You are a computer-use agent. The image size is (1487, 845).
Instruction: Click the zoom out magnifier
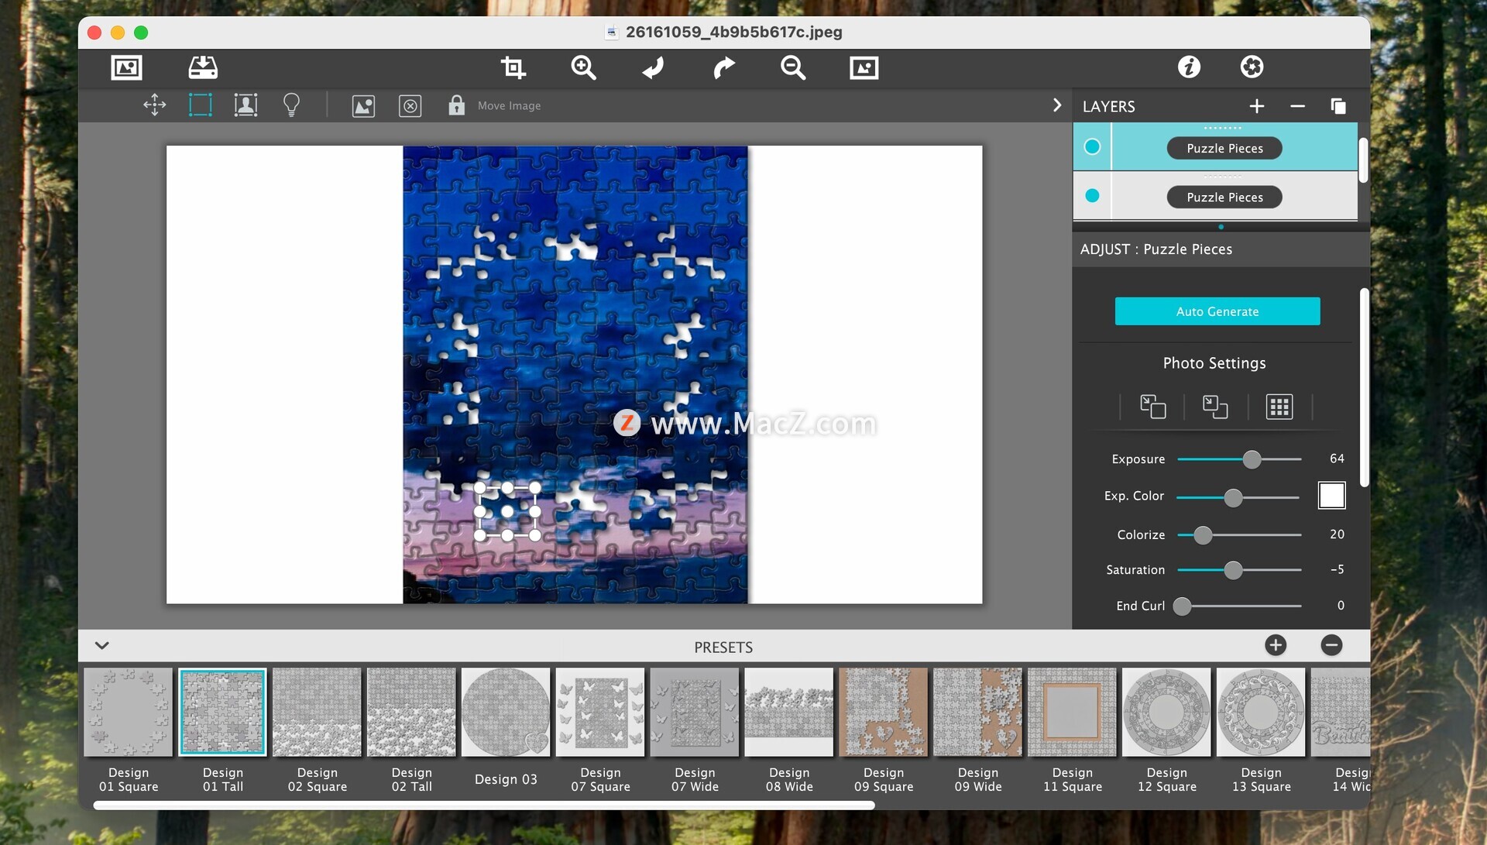pos(793,67)
